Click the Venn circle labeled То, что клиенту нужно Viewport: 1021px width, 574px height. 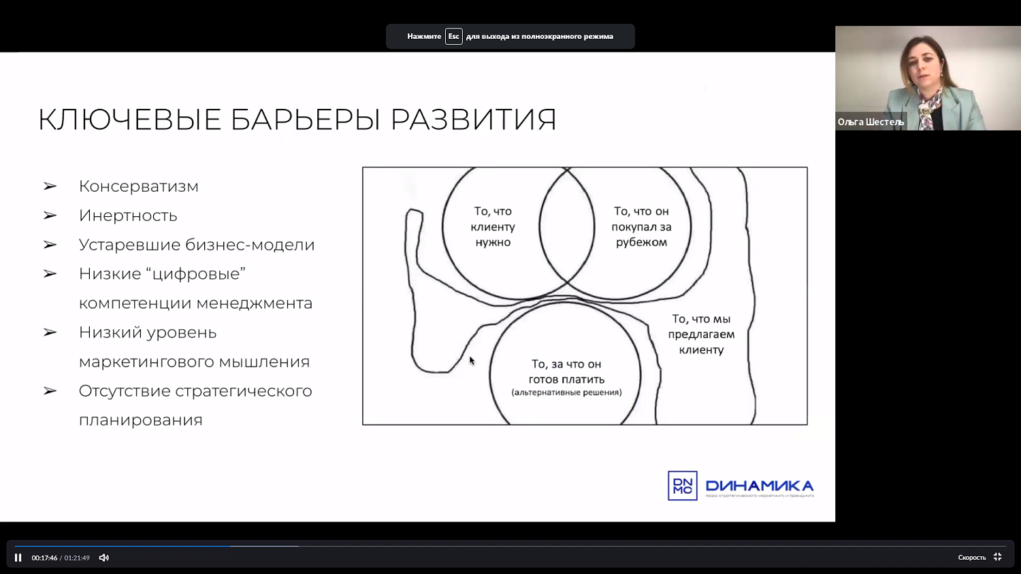492,226
